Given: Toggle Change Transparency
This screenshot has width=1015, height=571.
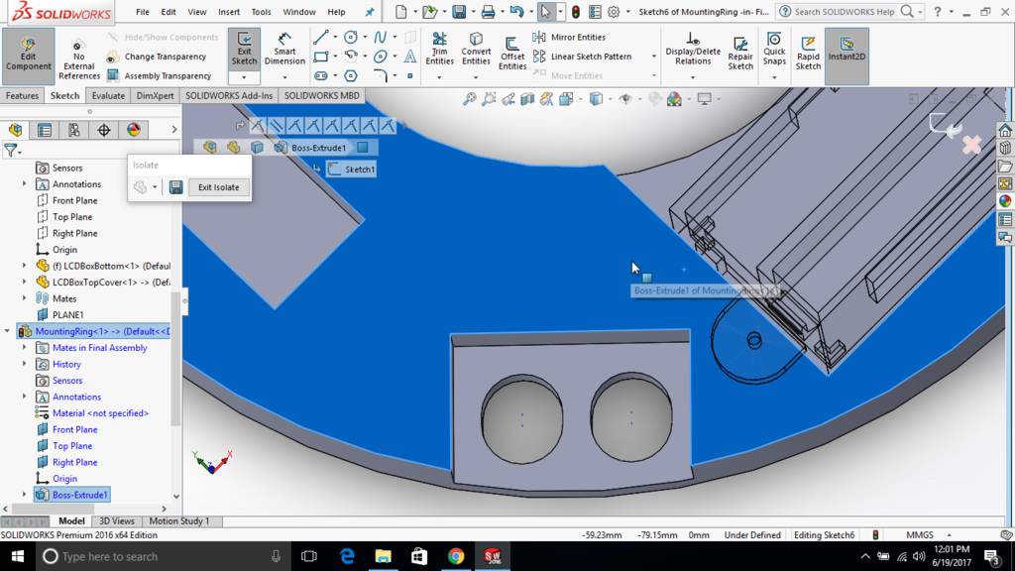Looking at the screenshot, I should tap(157, 57).
